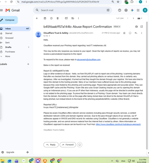Show recipient details dropdown

click(49, 36)
